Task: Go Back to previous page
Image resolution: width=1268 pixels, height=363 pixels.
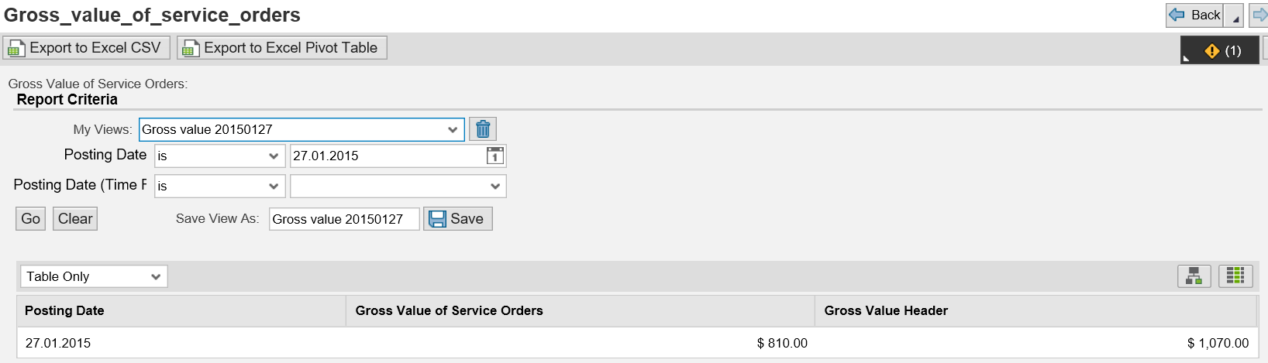Action: point(1194,15)
